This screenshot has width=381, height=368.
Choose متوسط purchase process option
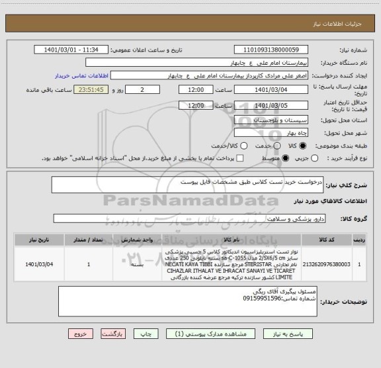tap(285, 159)
